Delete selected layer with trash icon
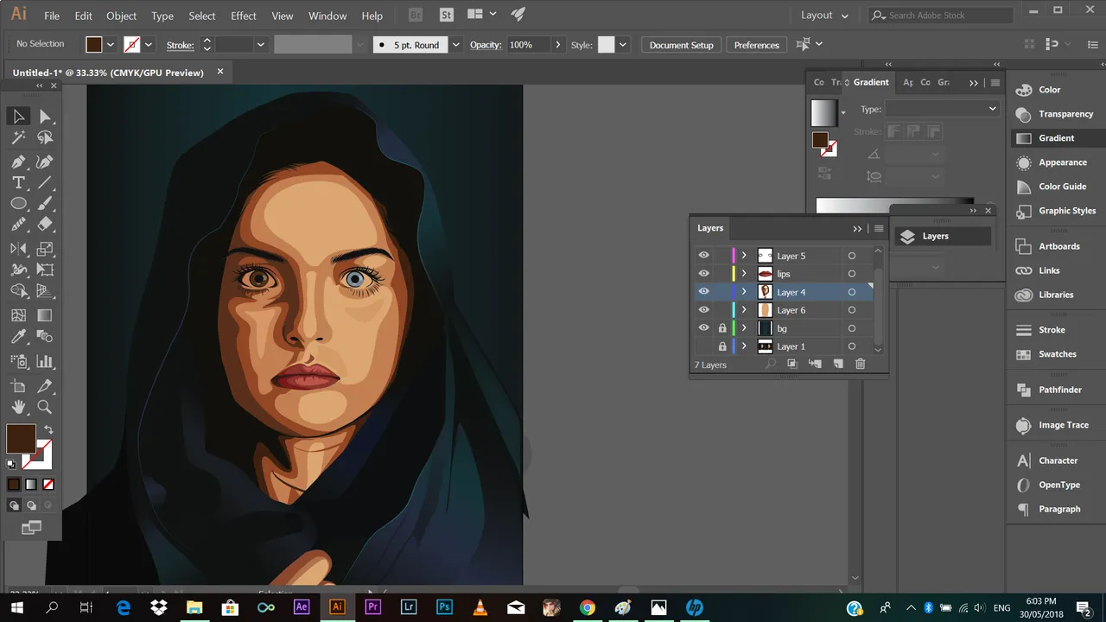The image size is (1106, 622). tap(860, 365)
